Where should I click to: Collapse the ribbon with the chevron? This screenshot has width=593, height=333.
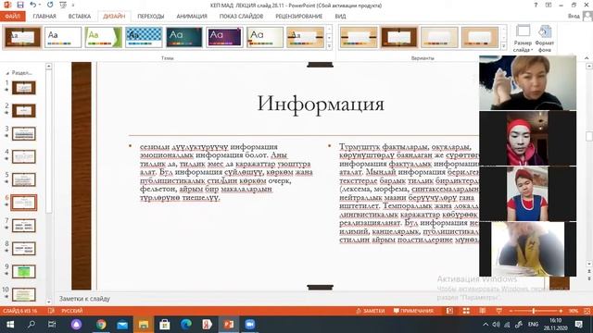pos(587,57)
